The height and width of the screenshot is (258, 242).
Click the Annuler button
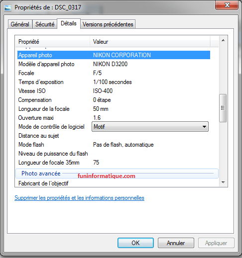coord(176,243)
